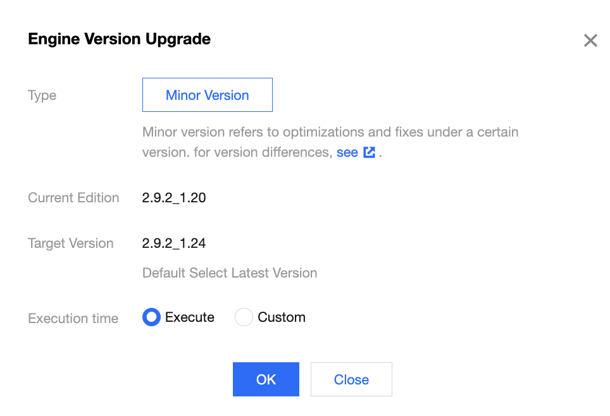The height and width of the screenshot is (416, 610).
Task: Click the Type field label
Action: point(42,95)
